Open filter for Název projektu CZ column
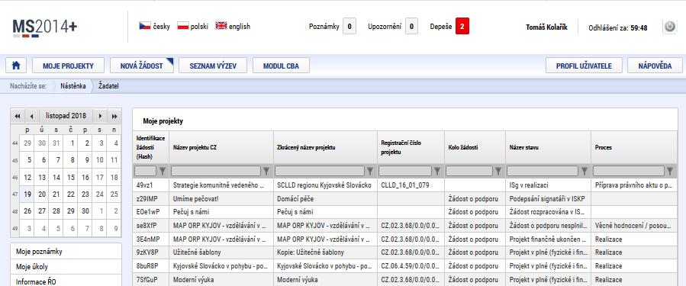Image resolution: width=686 pixels, height=286 pixels. 266,171
